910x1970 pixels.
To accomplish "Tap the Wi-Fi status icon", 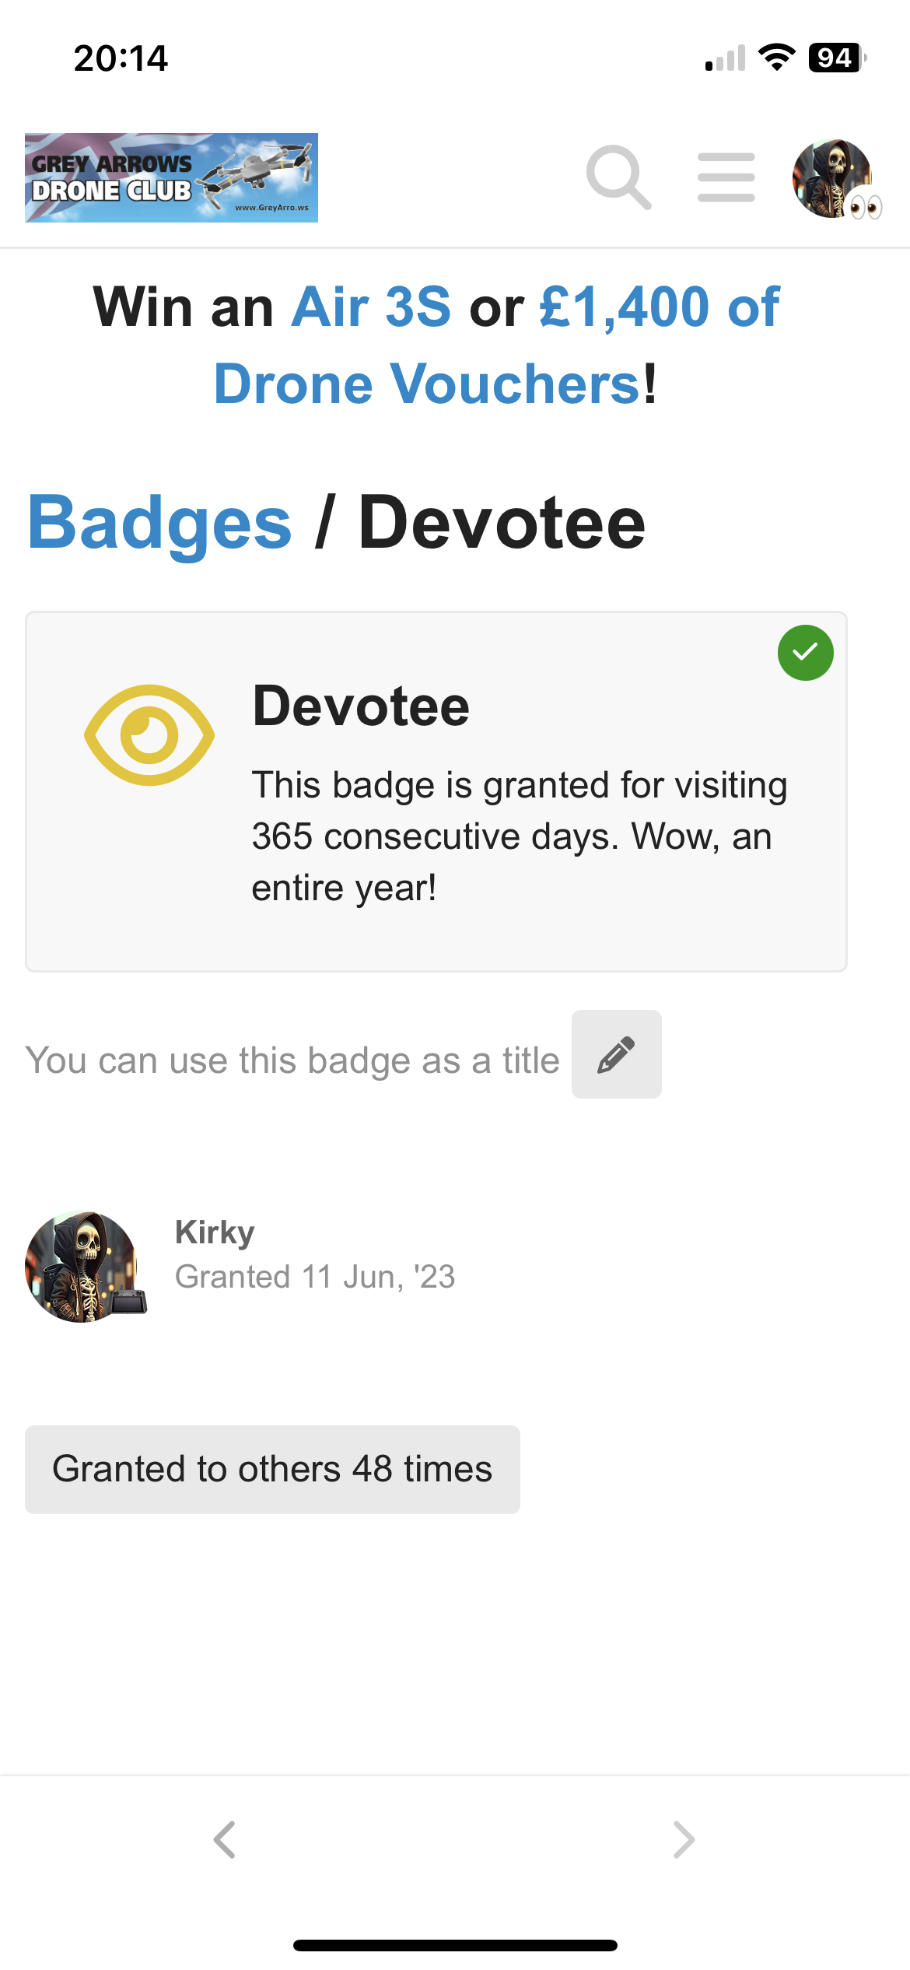I will tap(776, 58).
